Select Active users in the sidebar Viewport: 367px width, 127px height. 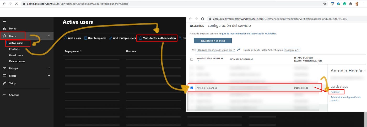[16, 43]
